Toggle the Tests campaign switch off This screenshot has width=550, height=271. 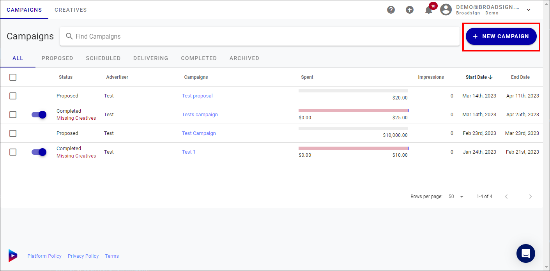pos(39,115)
